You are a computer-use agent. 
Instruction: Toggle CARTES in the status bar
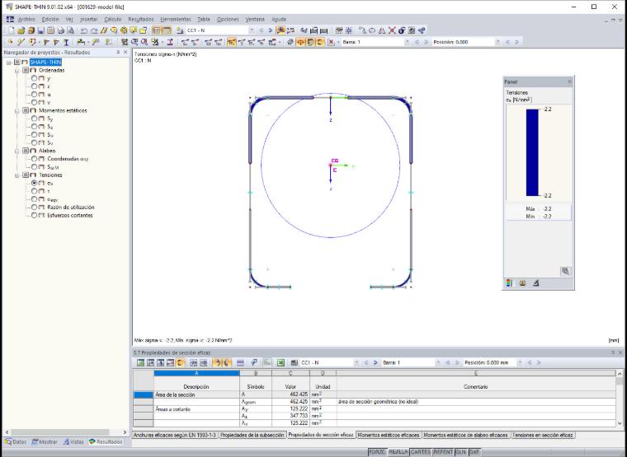click(x=421, y=452)
